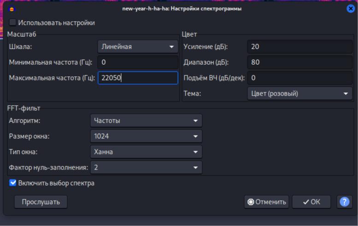Open the Размер окна dropdown showing 1024

tap(146, 136)
